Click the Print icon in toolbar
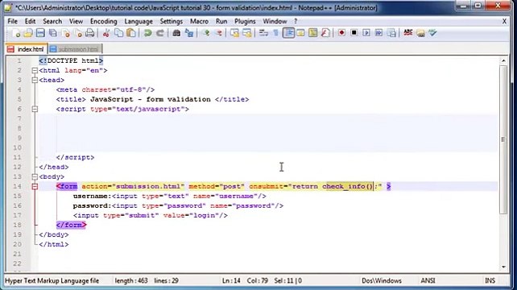The width and height of the screenshot is (517, 290). point(90,33)
